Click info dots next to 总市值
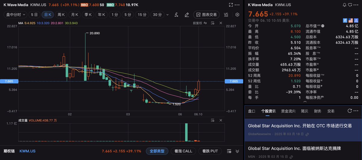Screen dimensions: 362x160 (323, 26)
